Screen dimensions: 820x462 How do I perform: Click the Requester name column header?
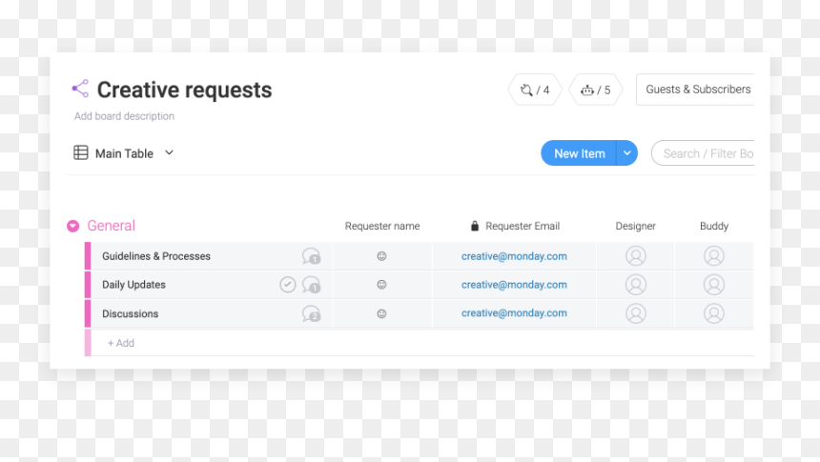coord(382,226)
